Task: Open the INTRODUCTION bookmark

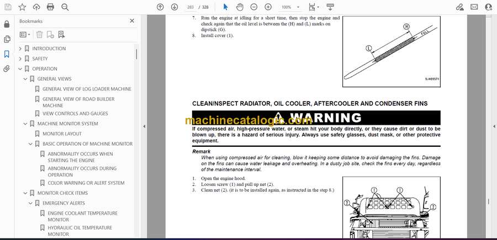Action: click(x=49, y=49)
